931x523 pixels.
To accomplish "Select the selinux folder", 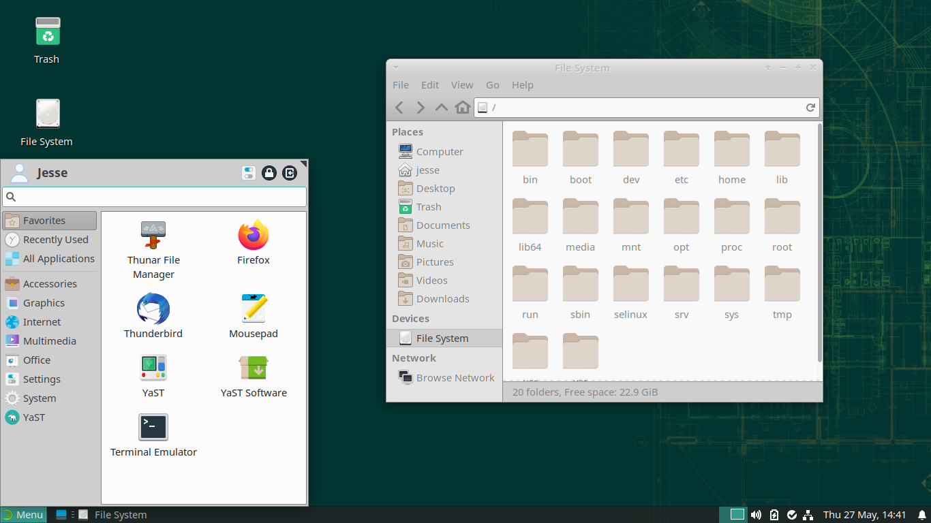I will click(631, 293).
